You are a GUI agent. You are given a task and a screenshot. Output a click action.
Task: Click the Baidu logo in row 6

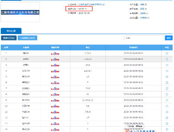pyautogui.click(x=55, y=83)
